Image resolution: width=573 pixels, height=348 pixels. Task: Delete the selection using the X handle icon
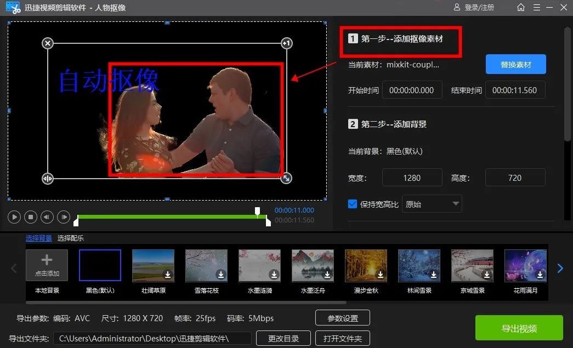48,43
